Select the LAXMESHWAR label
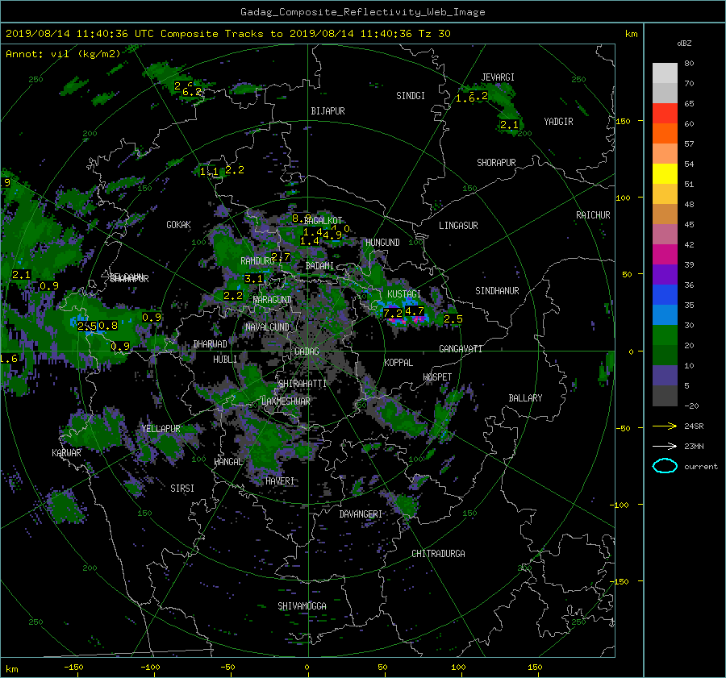The height and width of the screenshot is (678, 726). tap(286, 401)
